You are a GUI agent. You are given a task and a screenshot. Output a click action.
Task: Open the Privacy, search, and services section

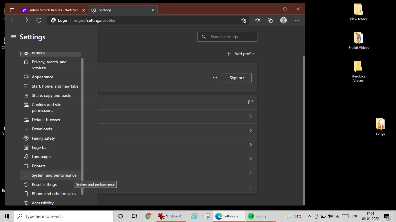pos(49,65)
